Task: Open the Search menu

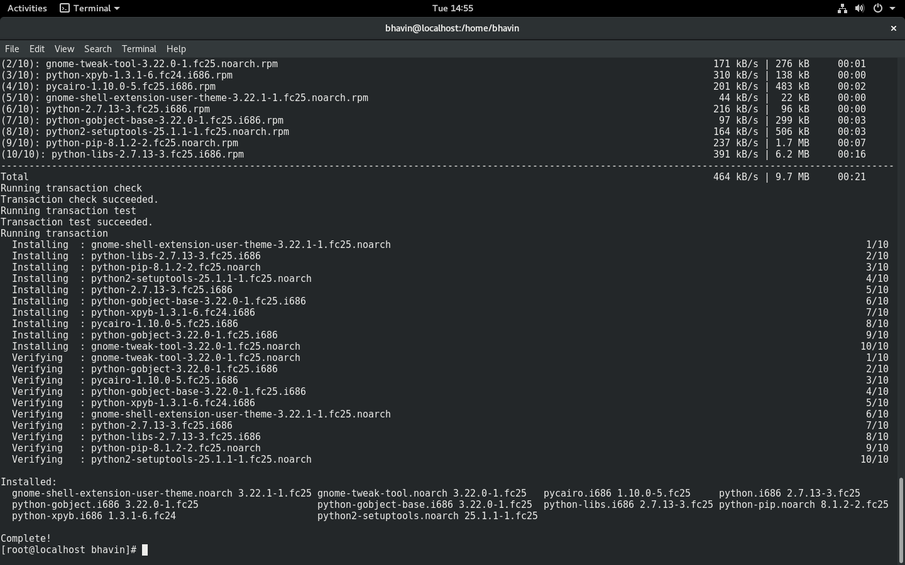Action: point(97,48)
